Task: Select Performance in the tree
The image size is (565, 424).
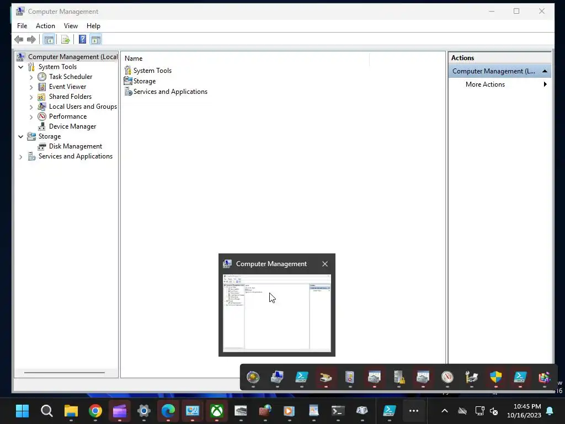Action: pyautogui.click(x=68, y=116)
